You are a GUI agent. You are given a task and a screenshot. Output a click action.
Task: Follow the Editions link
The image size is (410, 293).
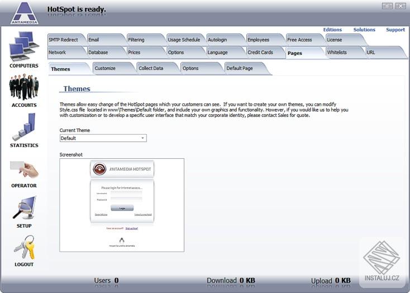click(x=332, y=30)
